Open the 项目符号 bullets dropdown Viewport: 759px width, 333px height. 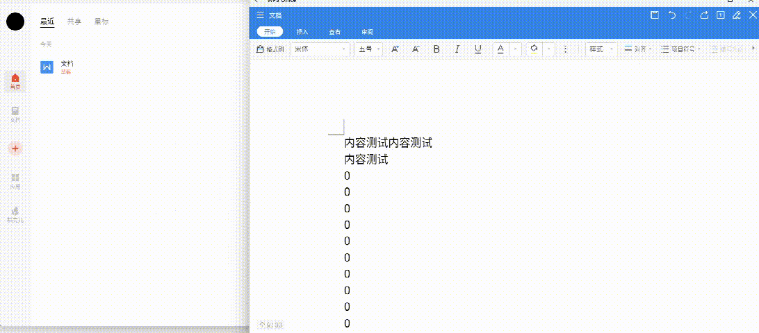coord(680,49)
